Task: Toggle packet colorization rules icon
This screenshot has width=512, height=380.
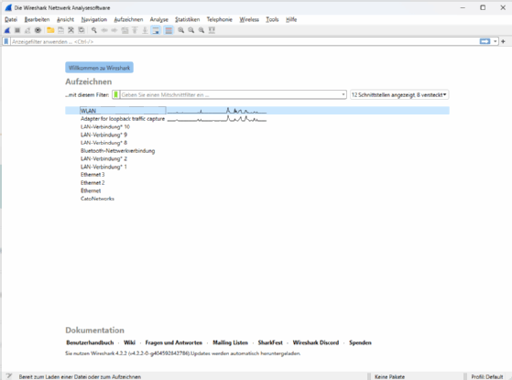Action: pos(169,30)
